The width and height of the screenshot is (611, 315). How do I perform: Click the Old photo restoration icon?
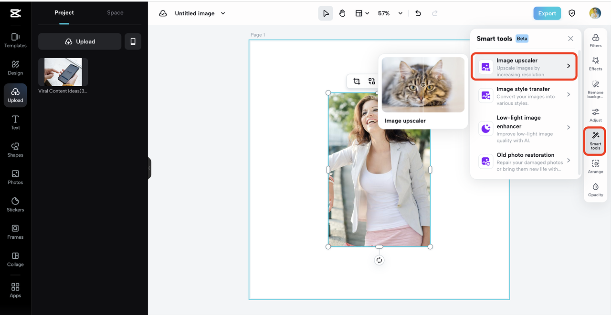(486, 161)
